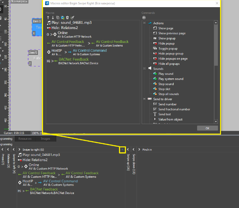This screenshot has width=239, height=208.
Task: Expand the Release (3) event column
Action: (8, 150)
